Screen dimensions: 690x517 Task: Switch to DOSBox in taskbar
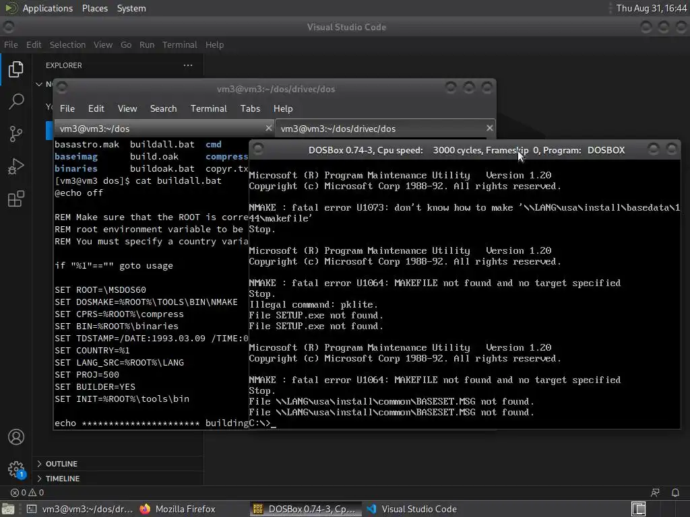coord(305,509)
